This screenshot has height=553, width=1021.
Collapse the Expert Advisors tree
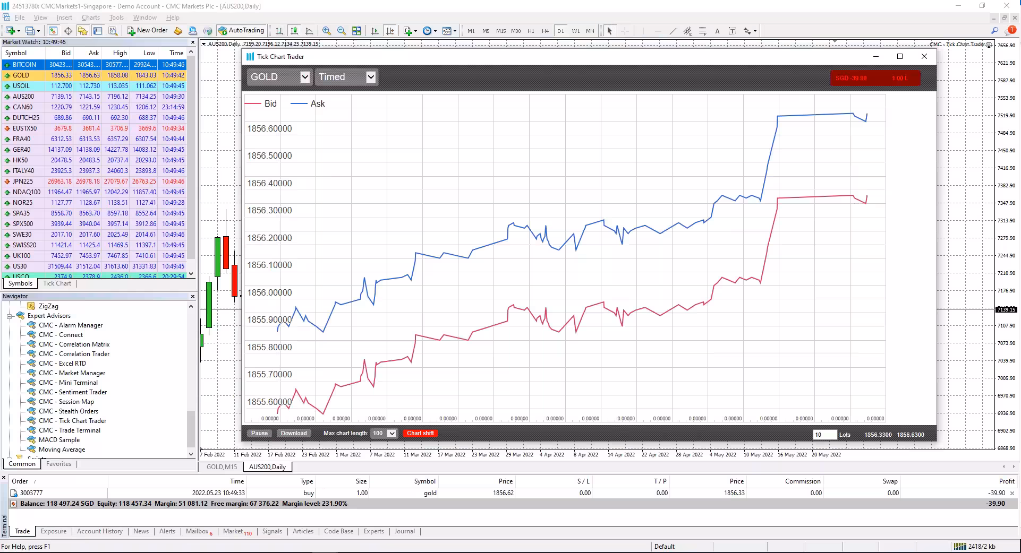tap(9, 315)
